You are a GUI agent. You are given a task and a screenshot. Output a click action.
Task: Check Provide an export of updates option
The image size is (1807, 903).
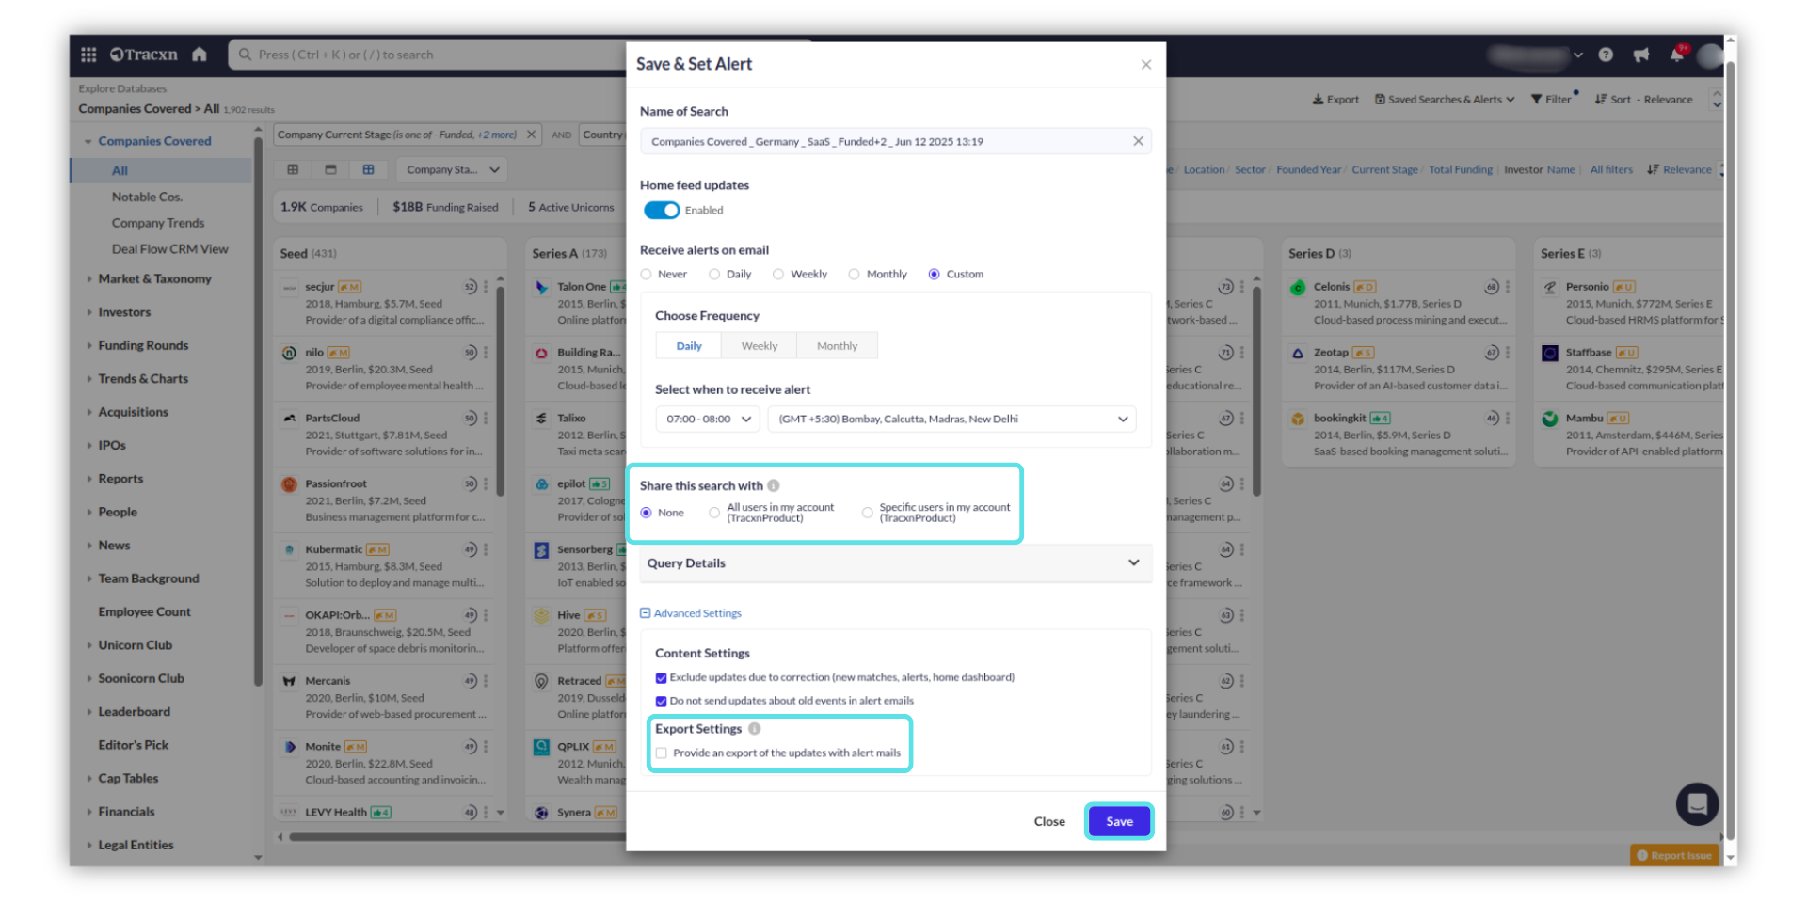click(662, 753)
